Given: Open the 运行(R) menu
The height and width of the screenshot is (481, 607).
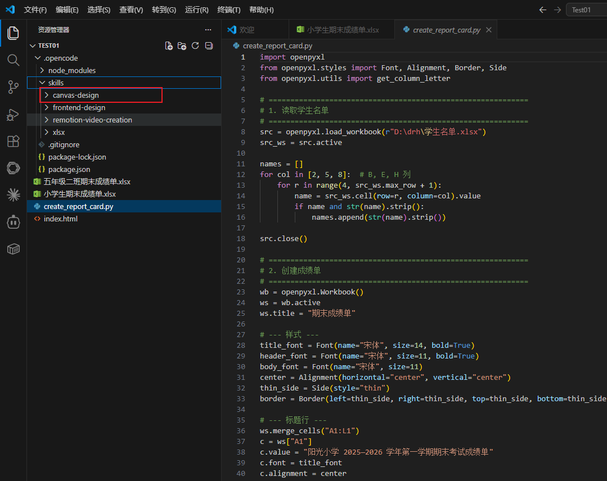Looking at the screenshot, I should coord(197,10).
